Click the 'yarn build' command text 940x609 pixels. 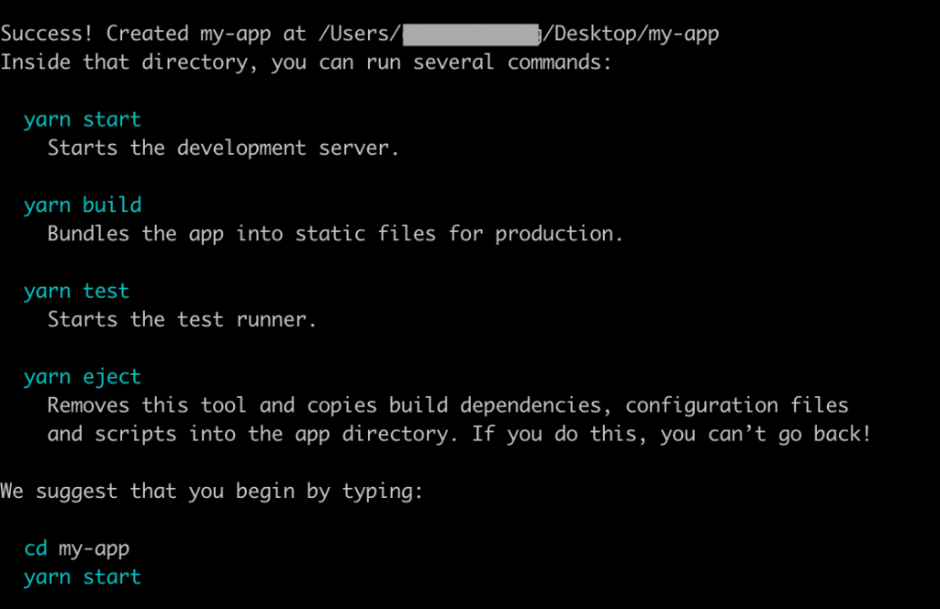tap(83, 205)
